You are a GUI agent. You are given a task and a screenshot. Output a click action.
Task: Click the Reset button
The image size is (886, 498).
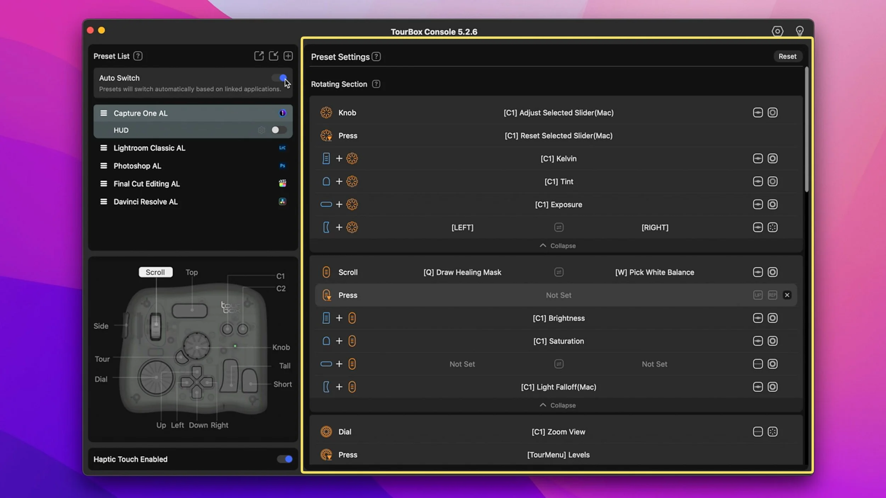(787, 56)
